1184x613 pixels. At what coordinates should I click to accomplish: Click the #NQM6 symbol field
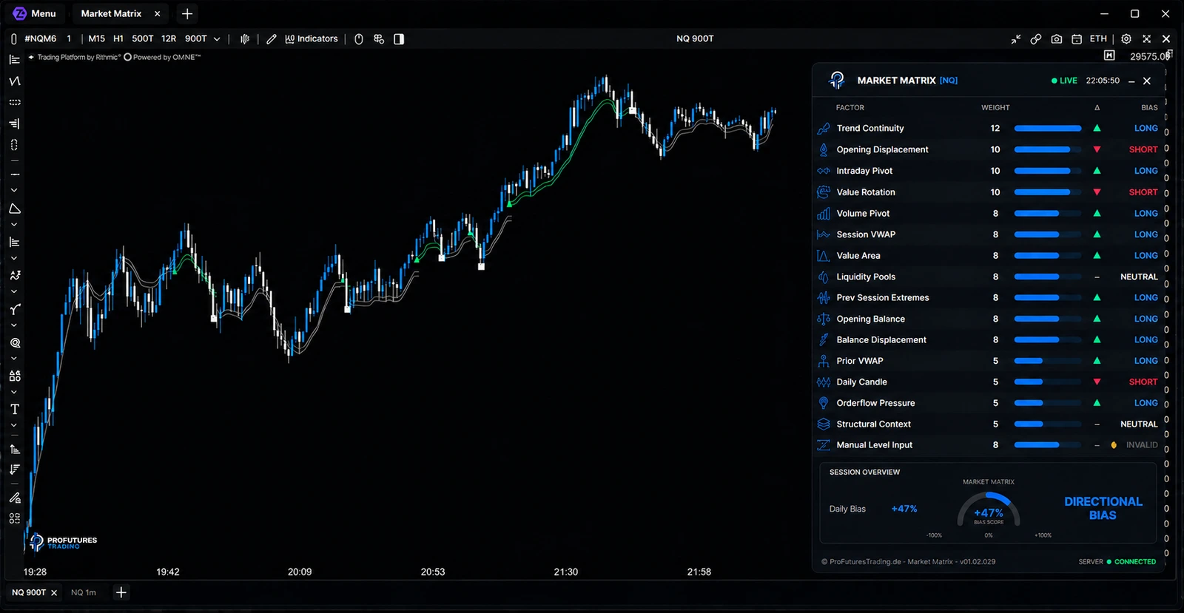(41, 38)
